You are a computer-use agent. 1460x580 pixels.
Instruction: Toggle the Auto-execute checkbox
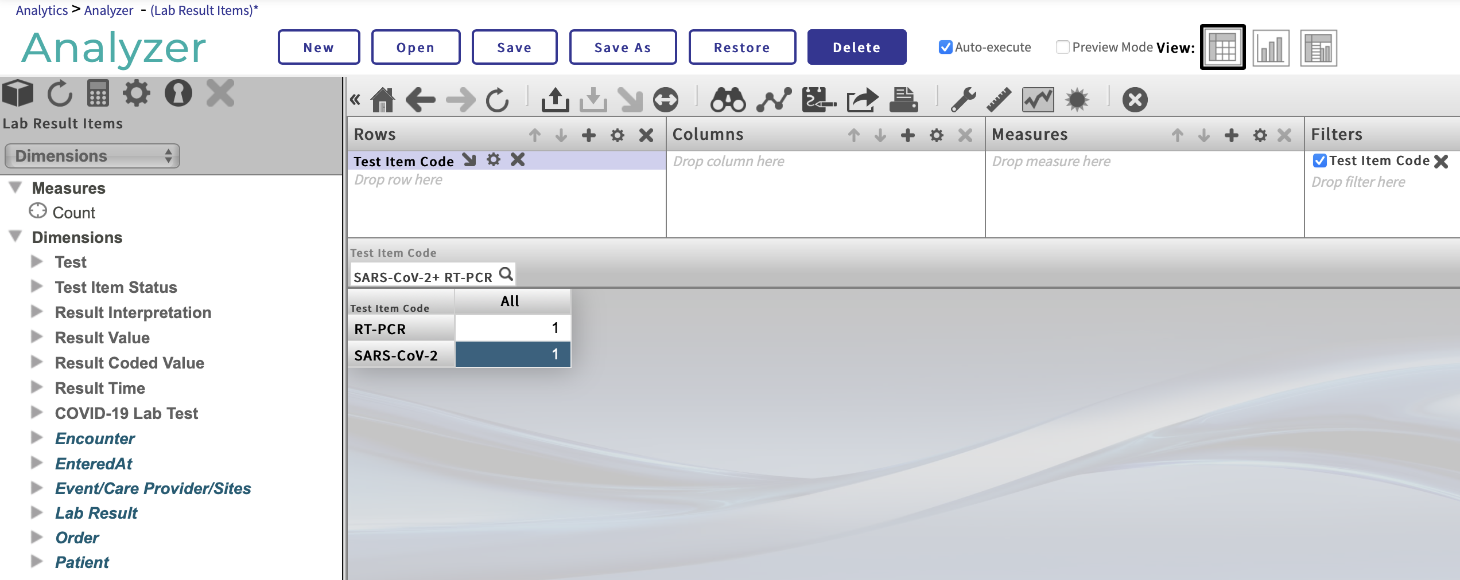945,47
